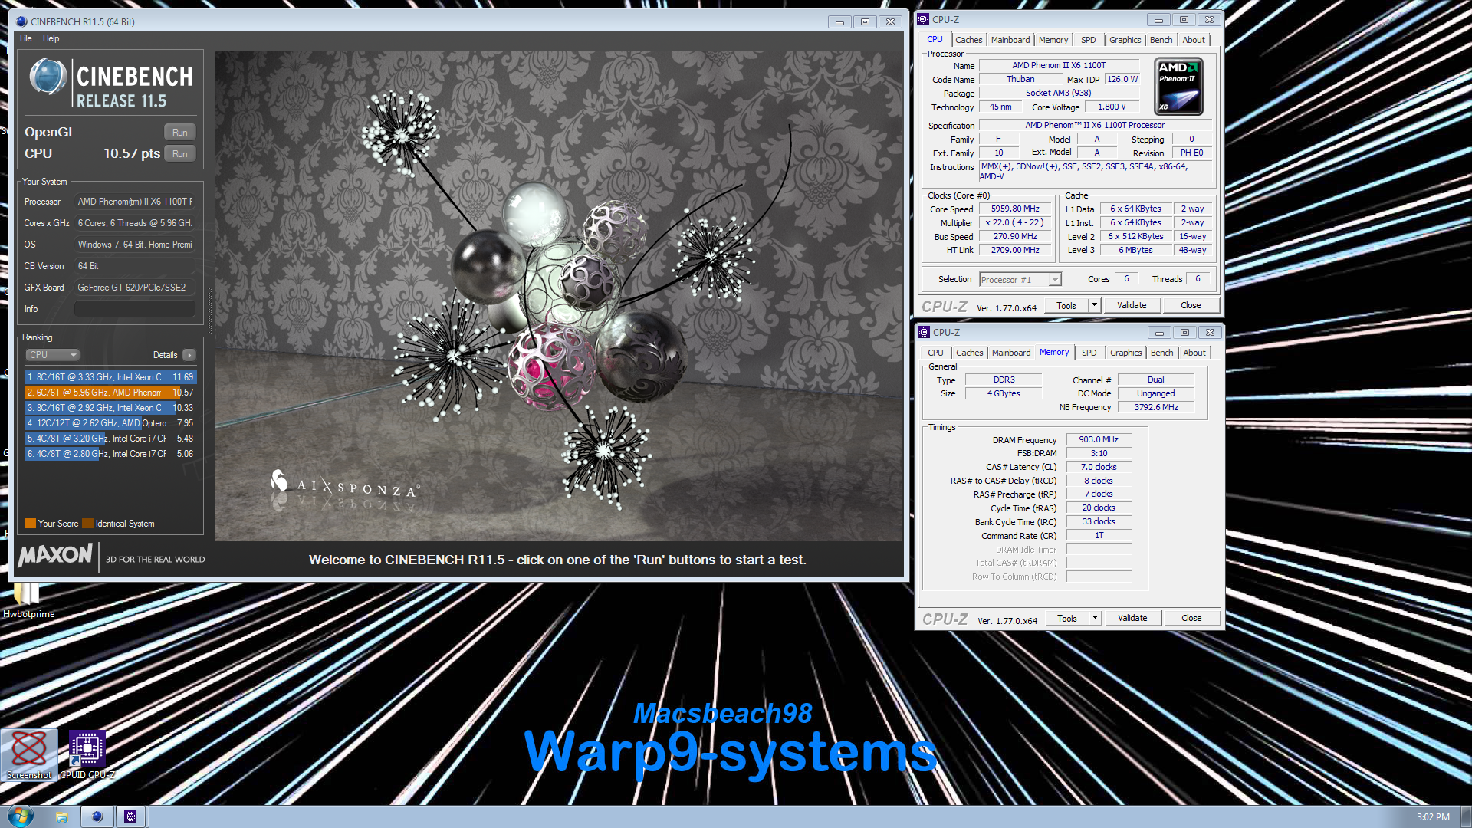This screenshot has height=828, width=1472.
Task: Switch to the SPD tab in top CPU-Z
Action: pyautogui.click(x=1088, y=40)
